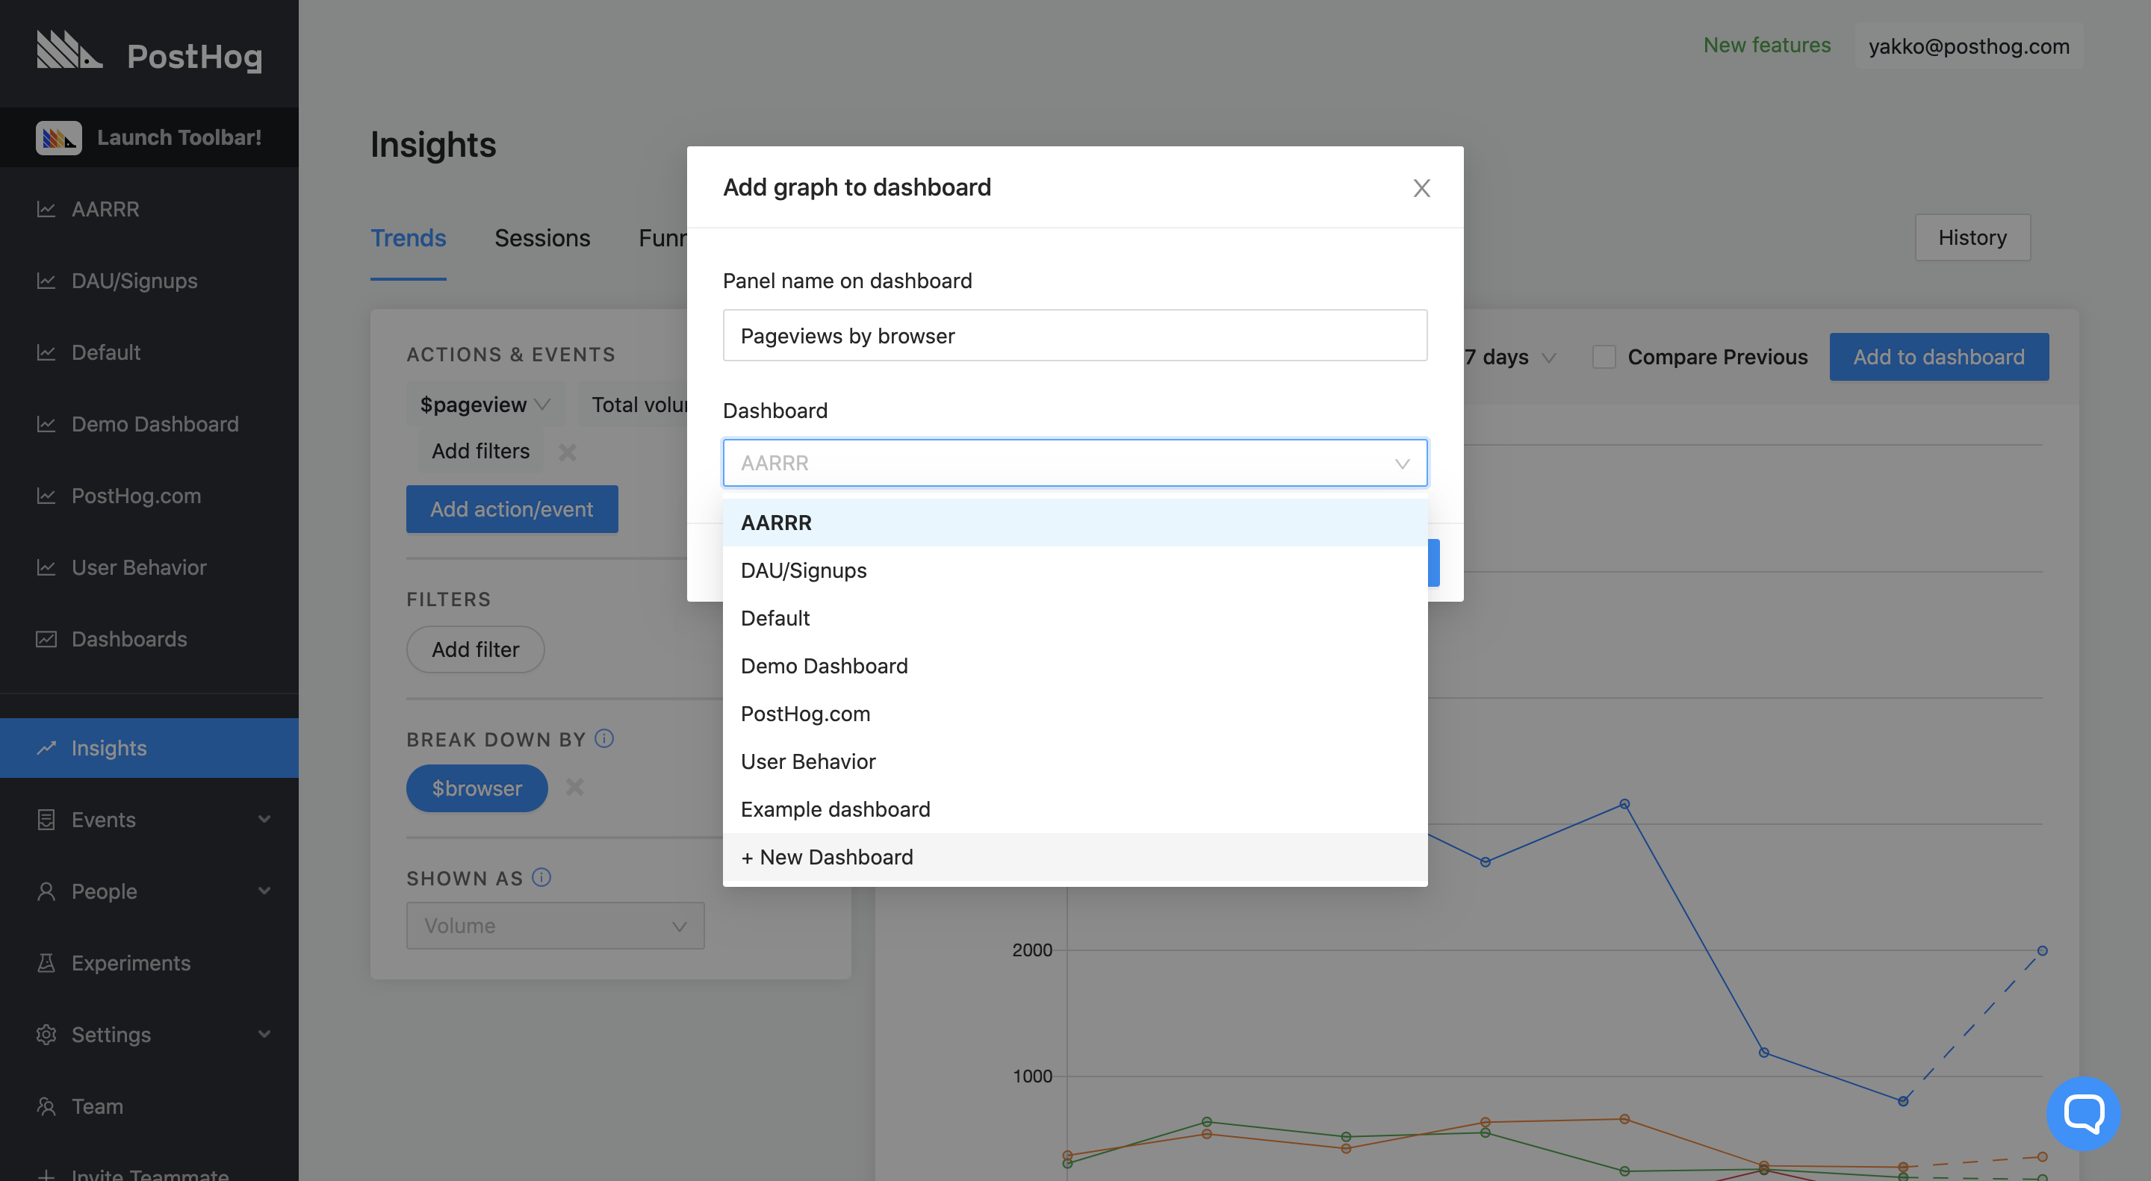Click the Dashboards icon in sidebar
2151x1181 pixels.
46,639
